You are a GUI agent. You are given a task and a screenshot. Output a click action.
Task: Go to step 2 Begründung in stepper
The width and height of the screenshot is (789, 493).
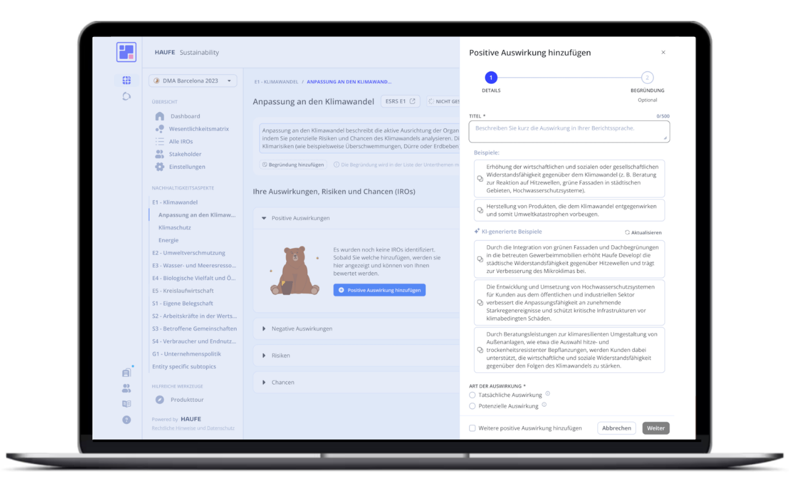point(647,78)
